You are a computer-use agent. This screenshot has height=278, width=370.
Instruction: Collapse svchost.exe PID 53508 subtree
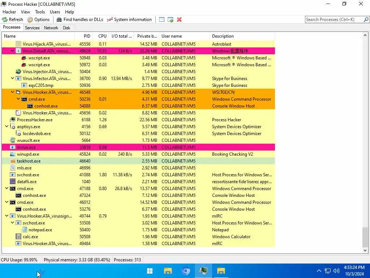click(13, 223)
